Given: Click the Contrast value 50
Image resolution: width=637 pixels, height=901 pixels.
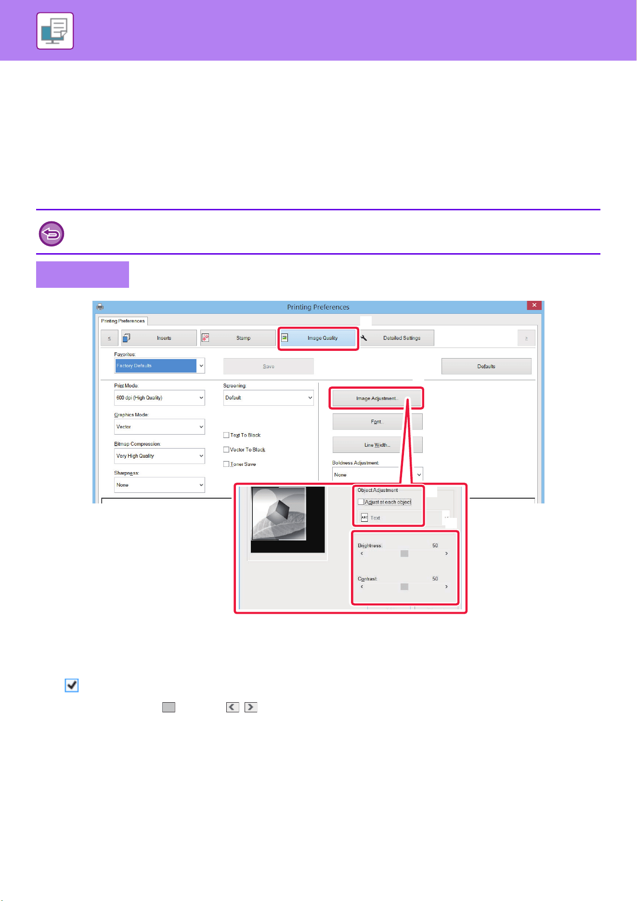Looking at the screenshot, I should 435,579.
